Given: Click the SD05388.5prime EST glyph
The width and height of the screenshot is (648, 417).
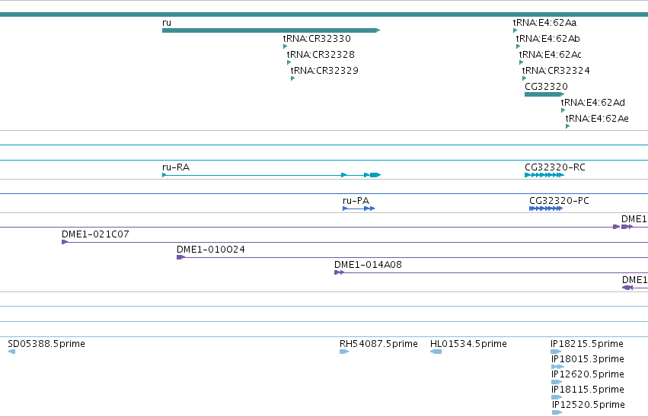Looking at the screenshot, I should point(11,352).
